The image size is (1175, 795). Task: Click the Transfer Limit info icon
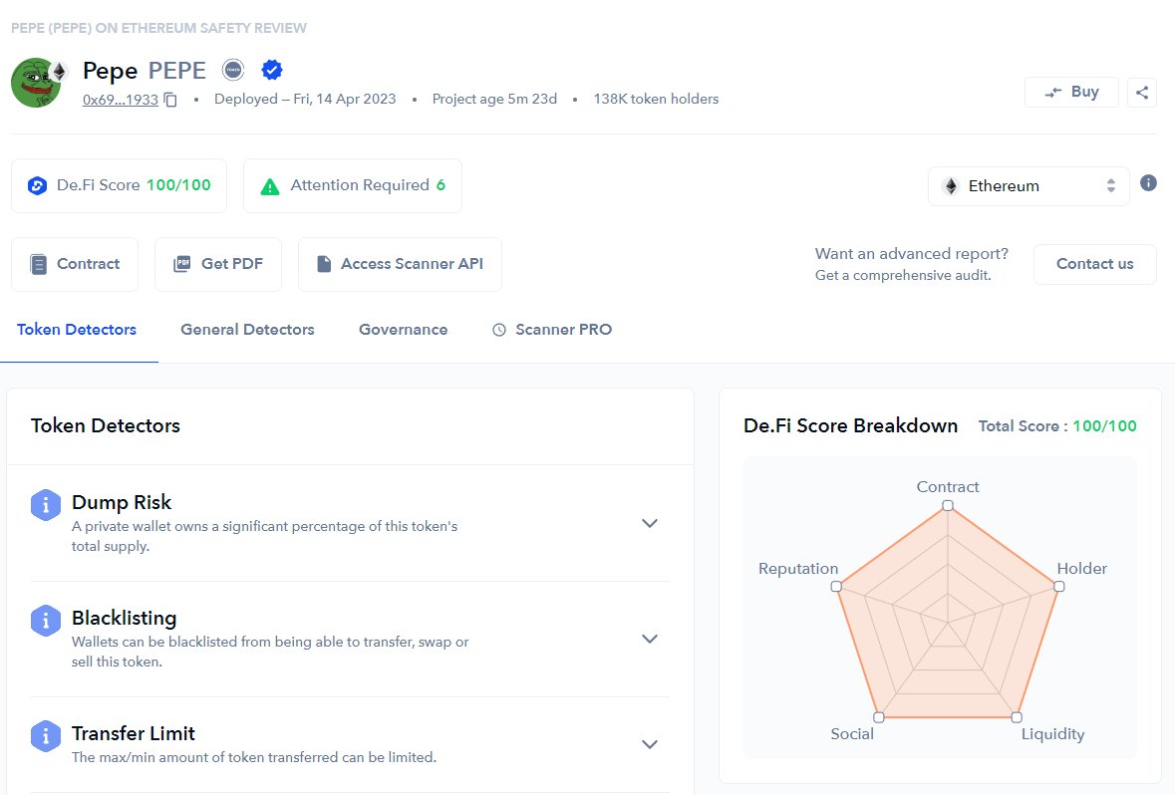pos(46,736)
